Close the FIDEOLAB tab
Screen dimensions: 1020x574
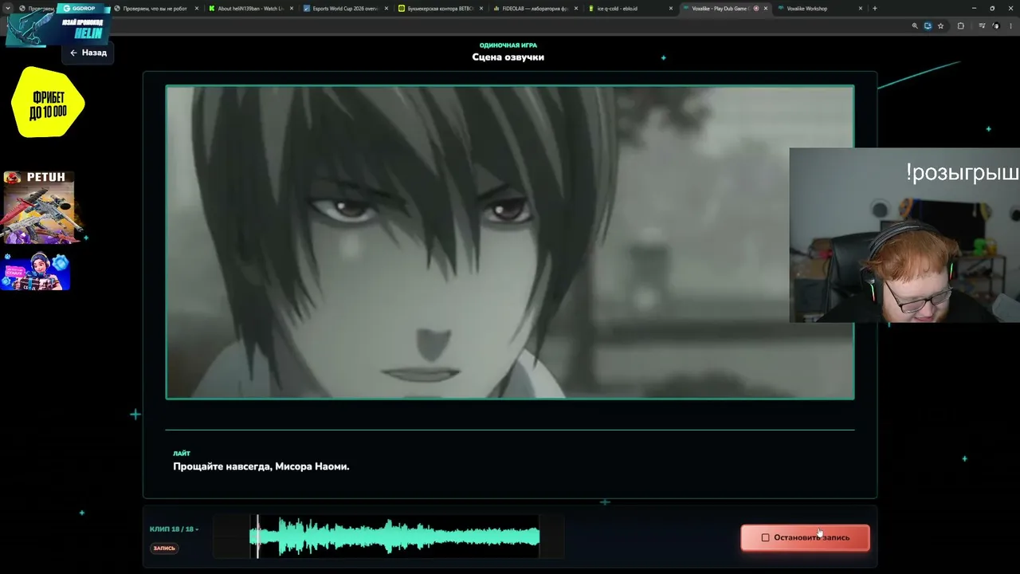[576, 9]
